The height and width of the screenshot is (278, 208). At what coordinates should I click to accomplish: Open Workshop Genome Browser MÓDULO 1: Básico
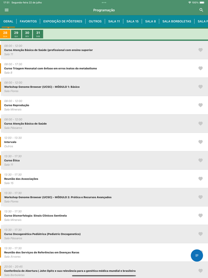coord(104,87)
